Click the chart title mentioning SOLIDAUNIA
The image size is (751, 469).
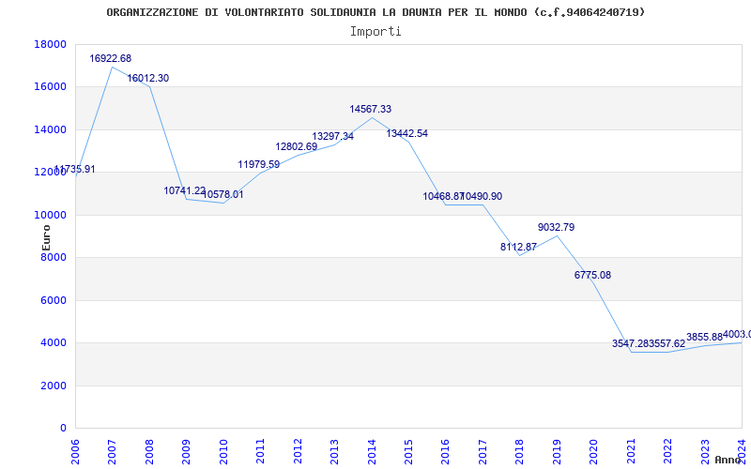point(375,12)
